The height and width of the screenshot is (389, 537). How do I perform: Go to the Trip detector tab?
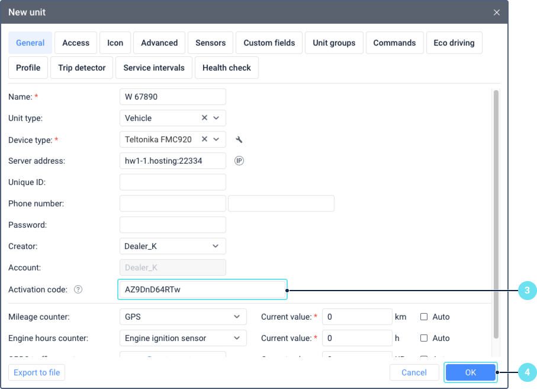pos(82,68)
